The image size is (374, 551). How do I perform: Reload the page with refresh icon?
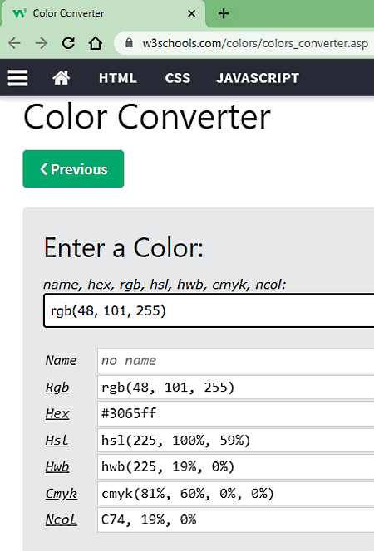click(68, 43)
